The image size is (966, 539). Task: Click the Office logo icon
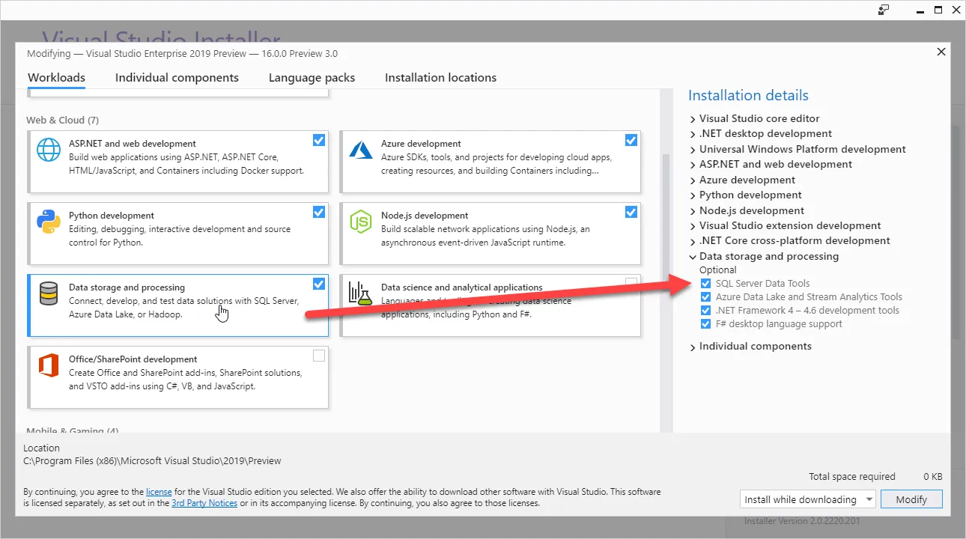49,366
